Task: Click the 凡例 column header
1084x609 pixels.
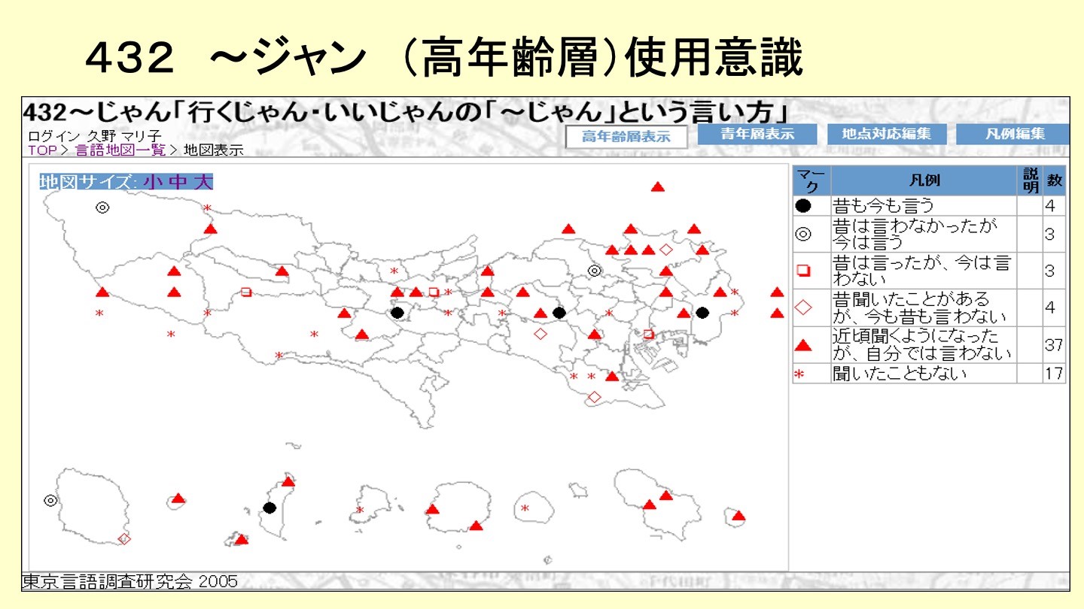Action: coord(924,180)
